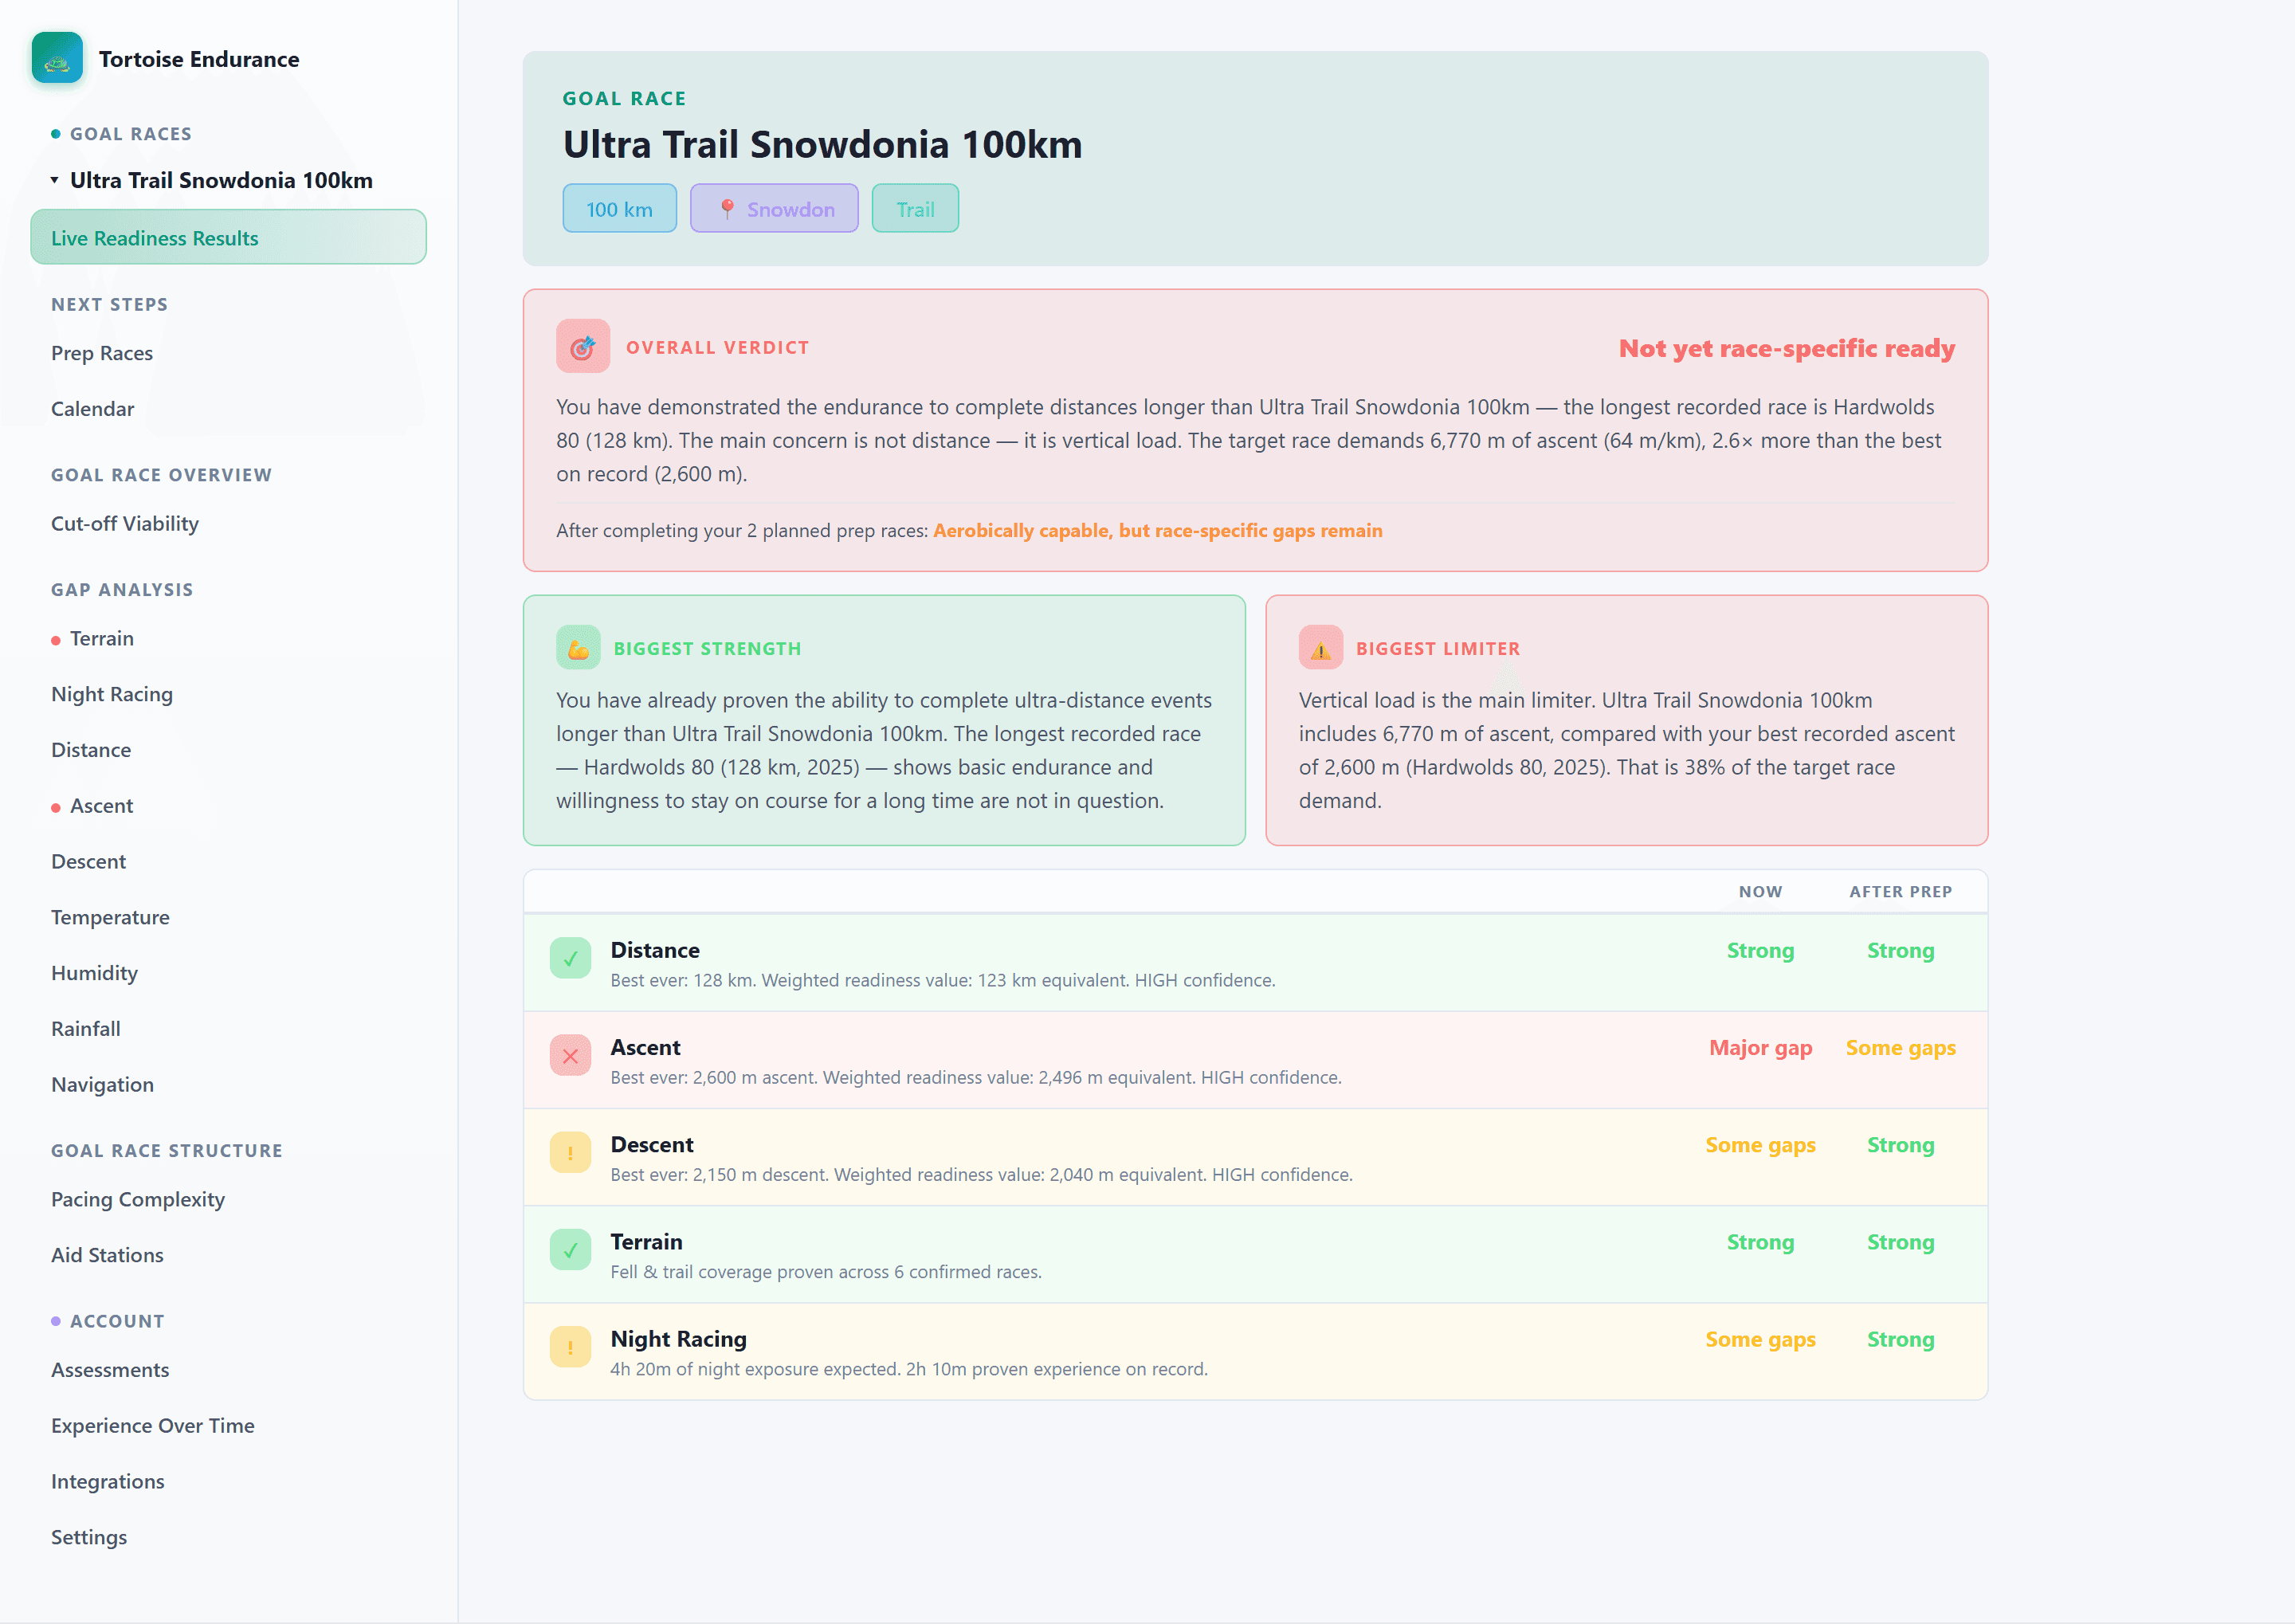
Task: Click the Tortoise Endurance brand name
Action: click(x=199, y=59)
